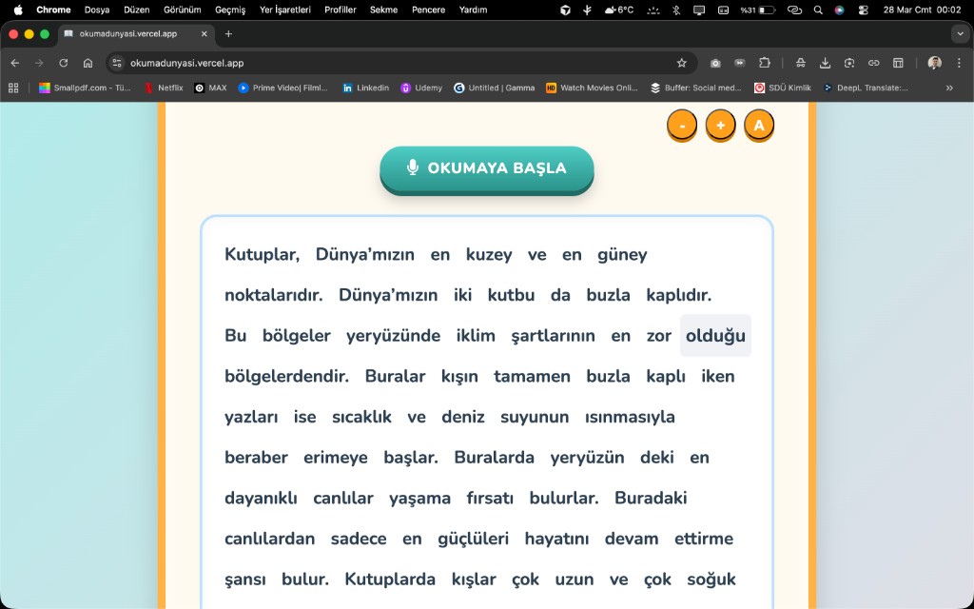Viewport: 974px width, 609px height.
Task: Click the orange A font button
Action: (758, 126)
